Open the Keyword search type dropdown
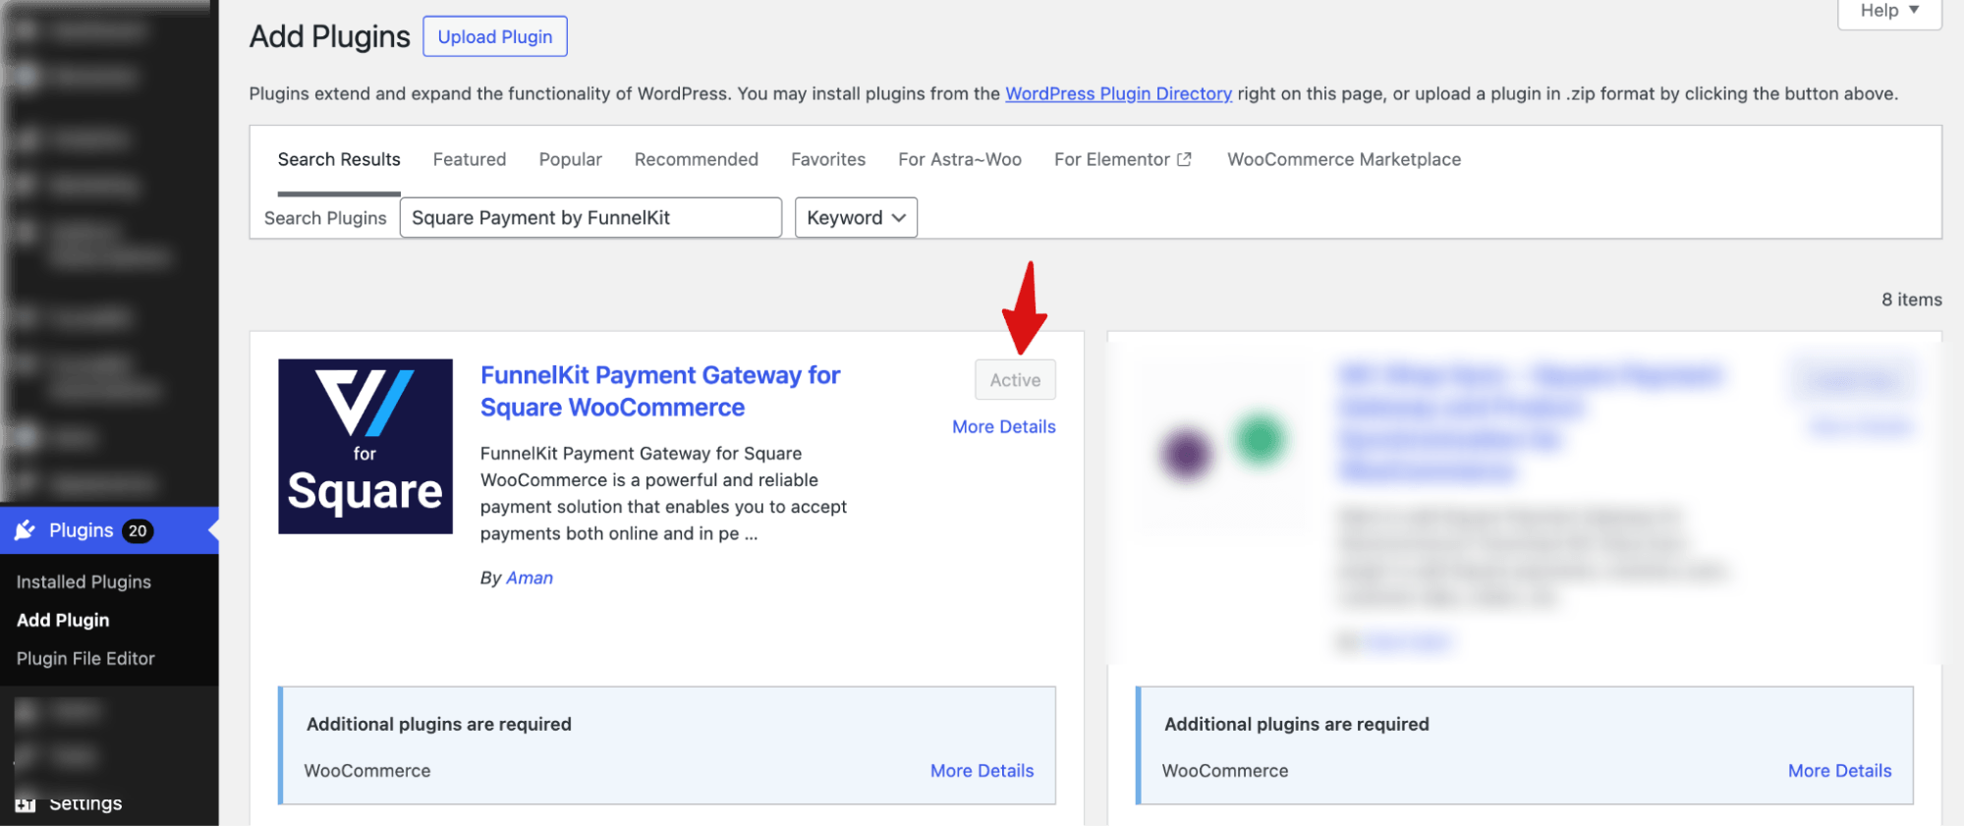Viewport: 1964px width, 827px height. 856,218
